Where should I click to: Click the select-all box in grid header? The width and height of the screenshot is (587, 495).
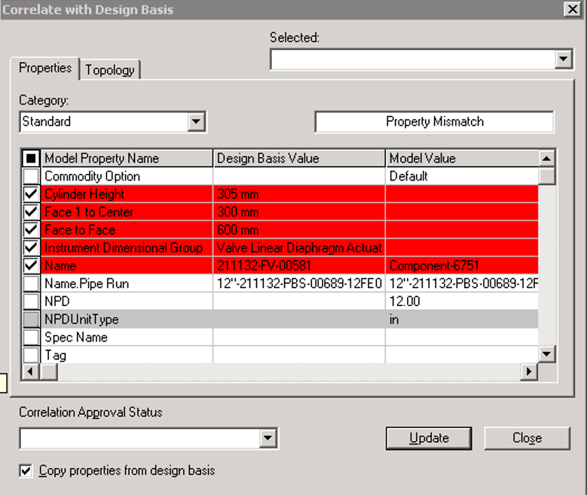pos(31,159)
